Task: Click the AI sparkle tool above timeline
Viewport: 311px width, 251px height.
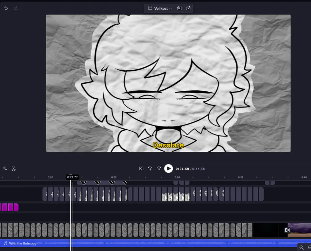Action: 5,169
